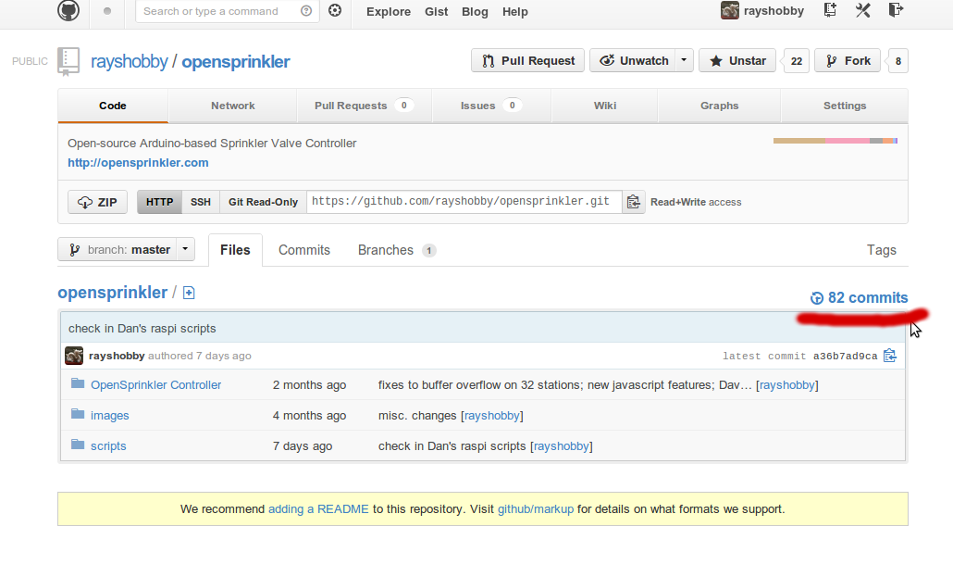Click the Fork button
Viewport: 953px width, 564px height.
click(x=848, y=61)
